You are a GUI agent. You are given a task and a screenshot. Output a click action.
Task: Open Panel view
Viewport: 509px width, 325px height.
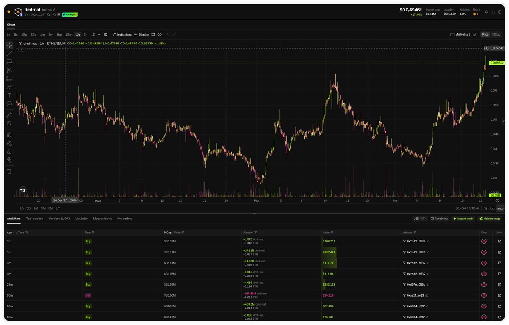[439, 219]
